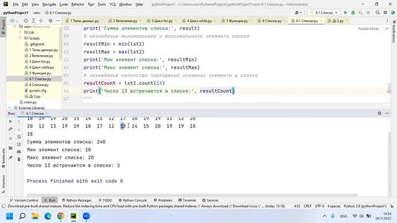Open the editor tabs overflow menu
Image resolution: width=397 pixels, height=223 pixels.
coord(387,20)
